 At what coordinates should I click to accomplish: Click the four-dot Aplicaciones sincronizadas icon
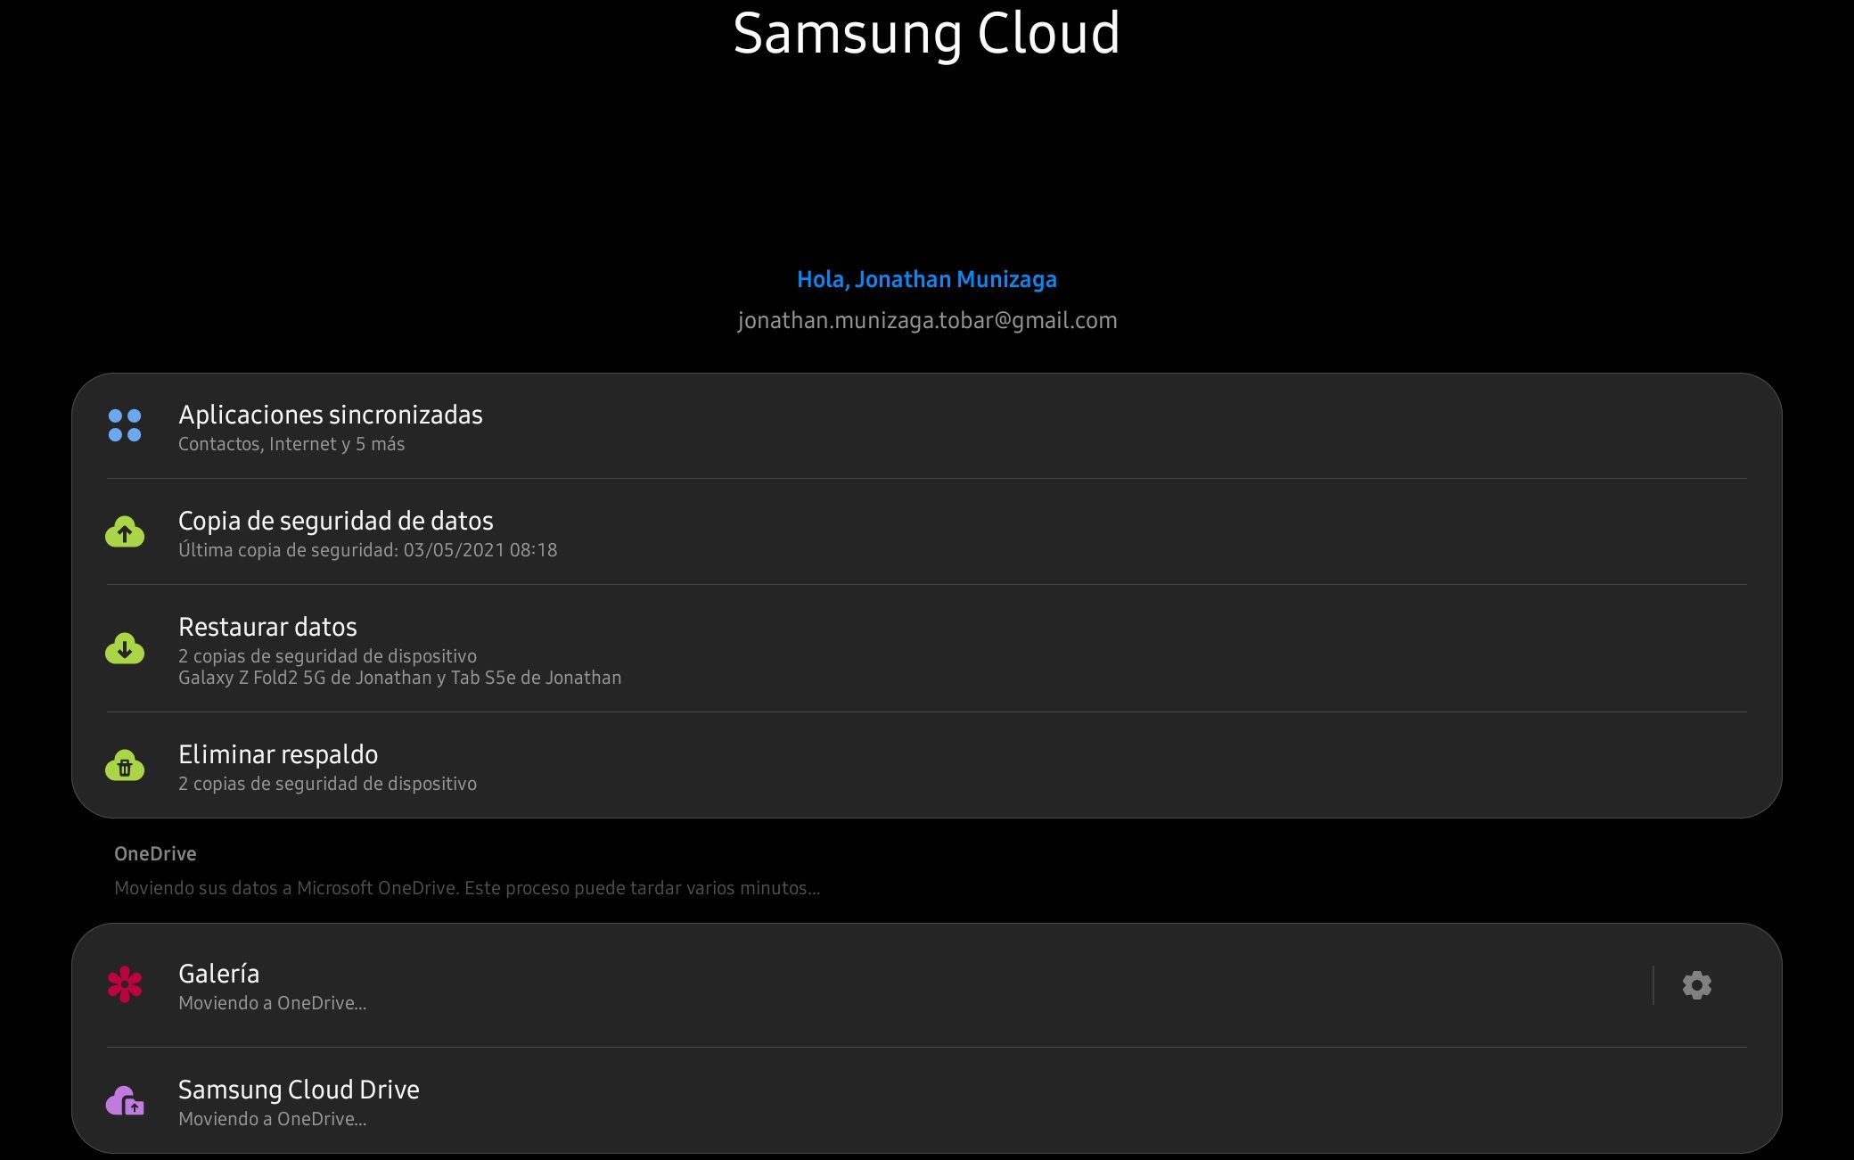point(125,425)
